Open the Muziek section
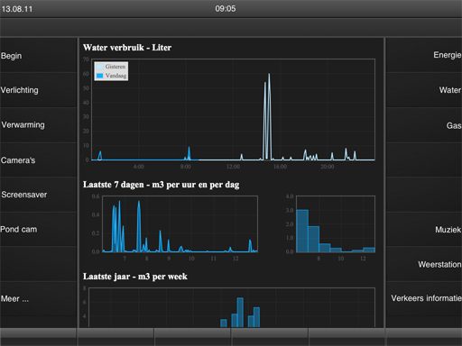 [424, 230]
